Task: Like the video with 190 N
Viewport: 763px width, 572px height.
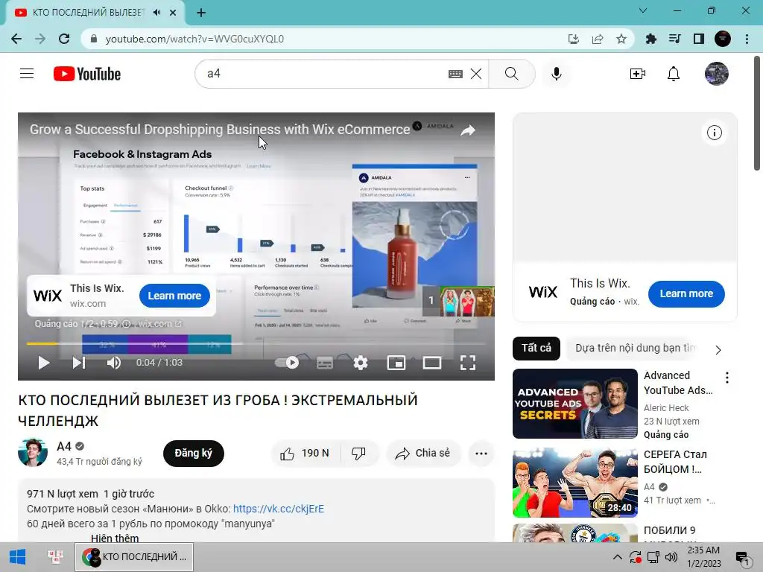Action: [x=305, y=454]
